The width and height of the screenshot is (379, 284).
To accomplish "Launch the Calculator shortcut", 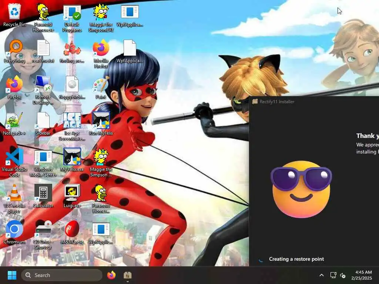I will [x=43, y=196].
